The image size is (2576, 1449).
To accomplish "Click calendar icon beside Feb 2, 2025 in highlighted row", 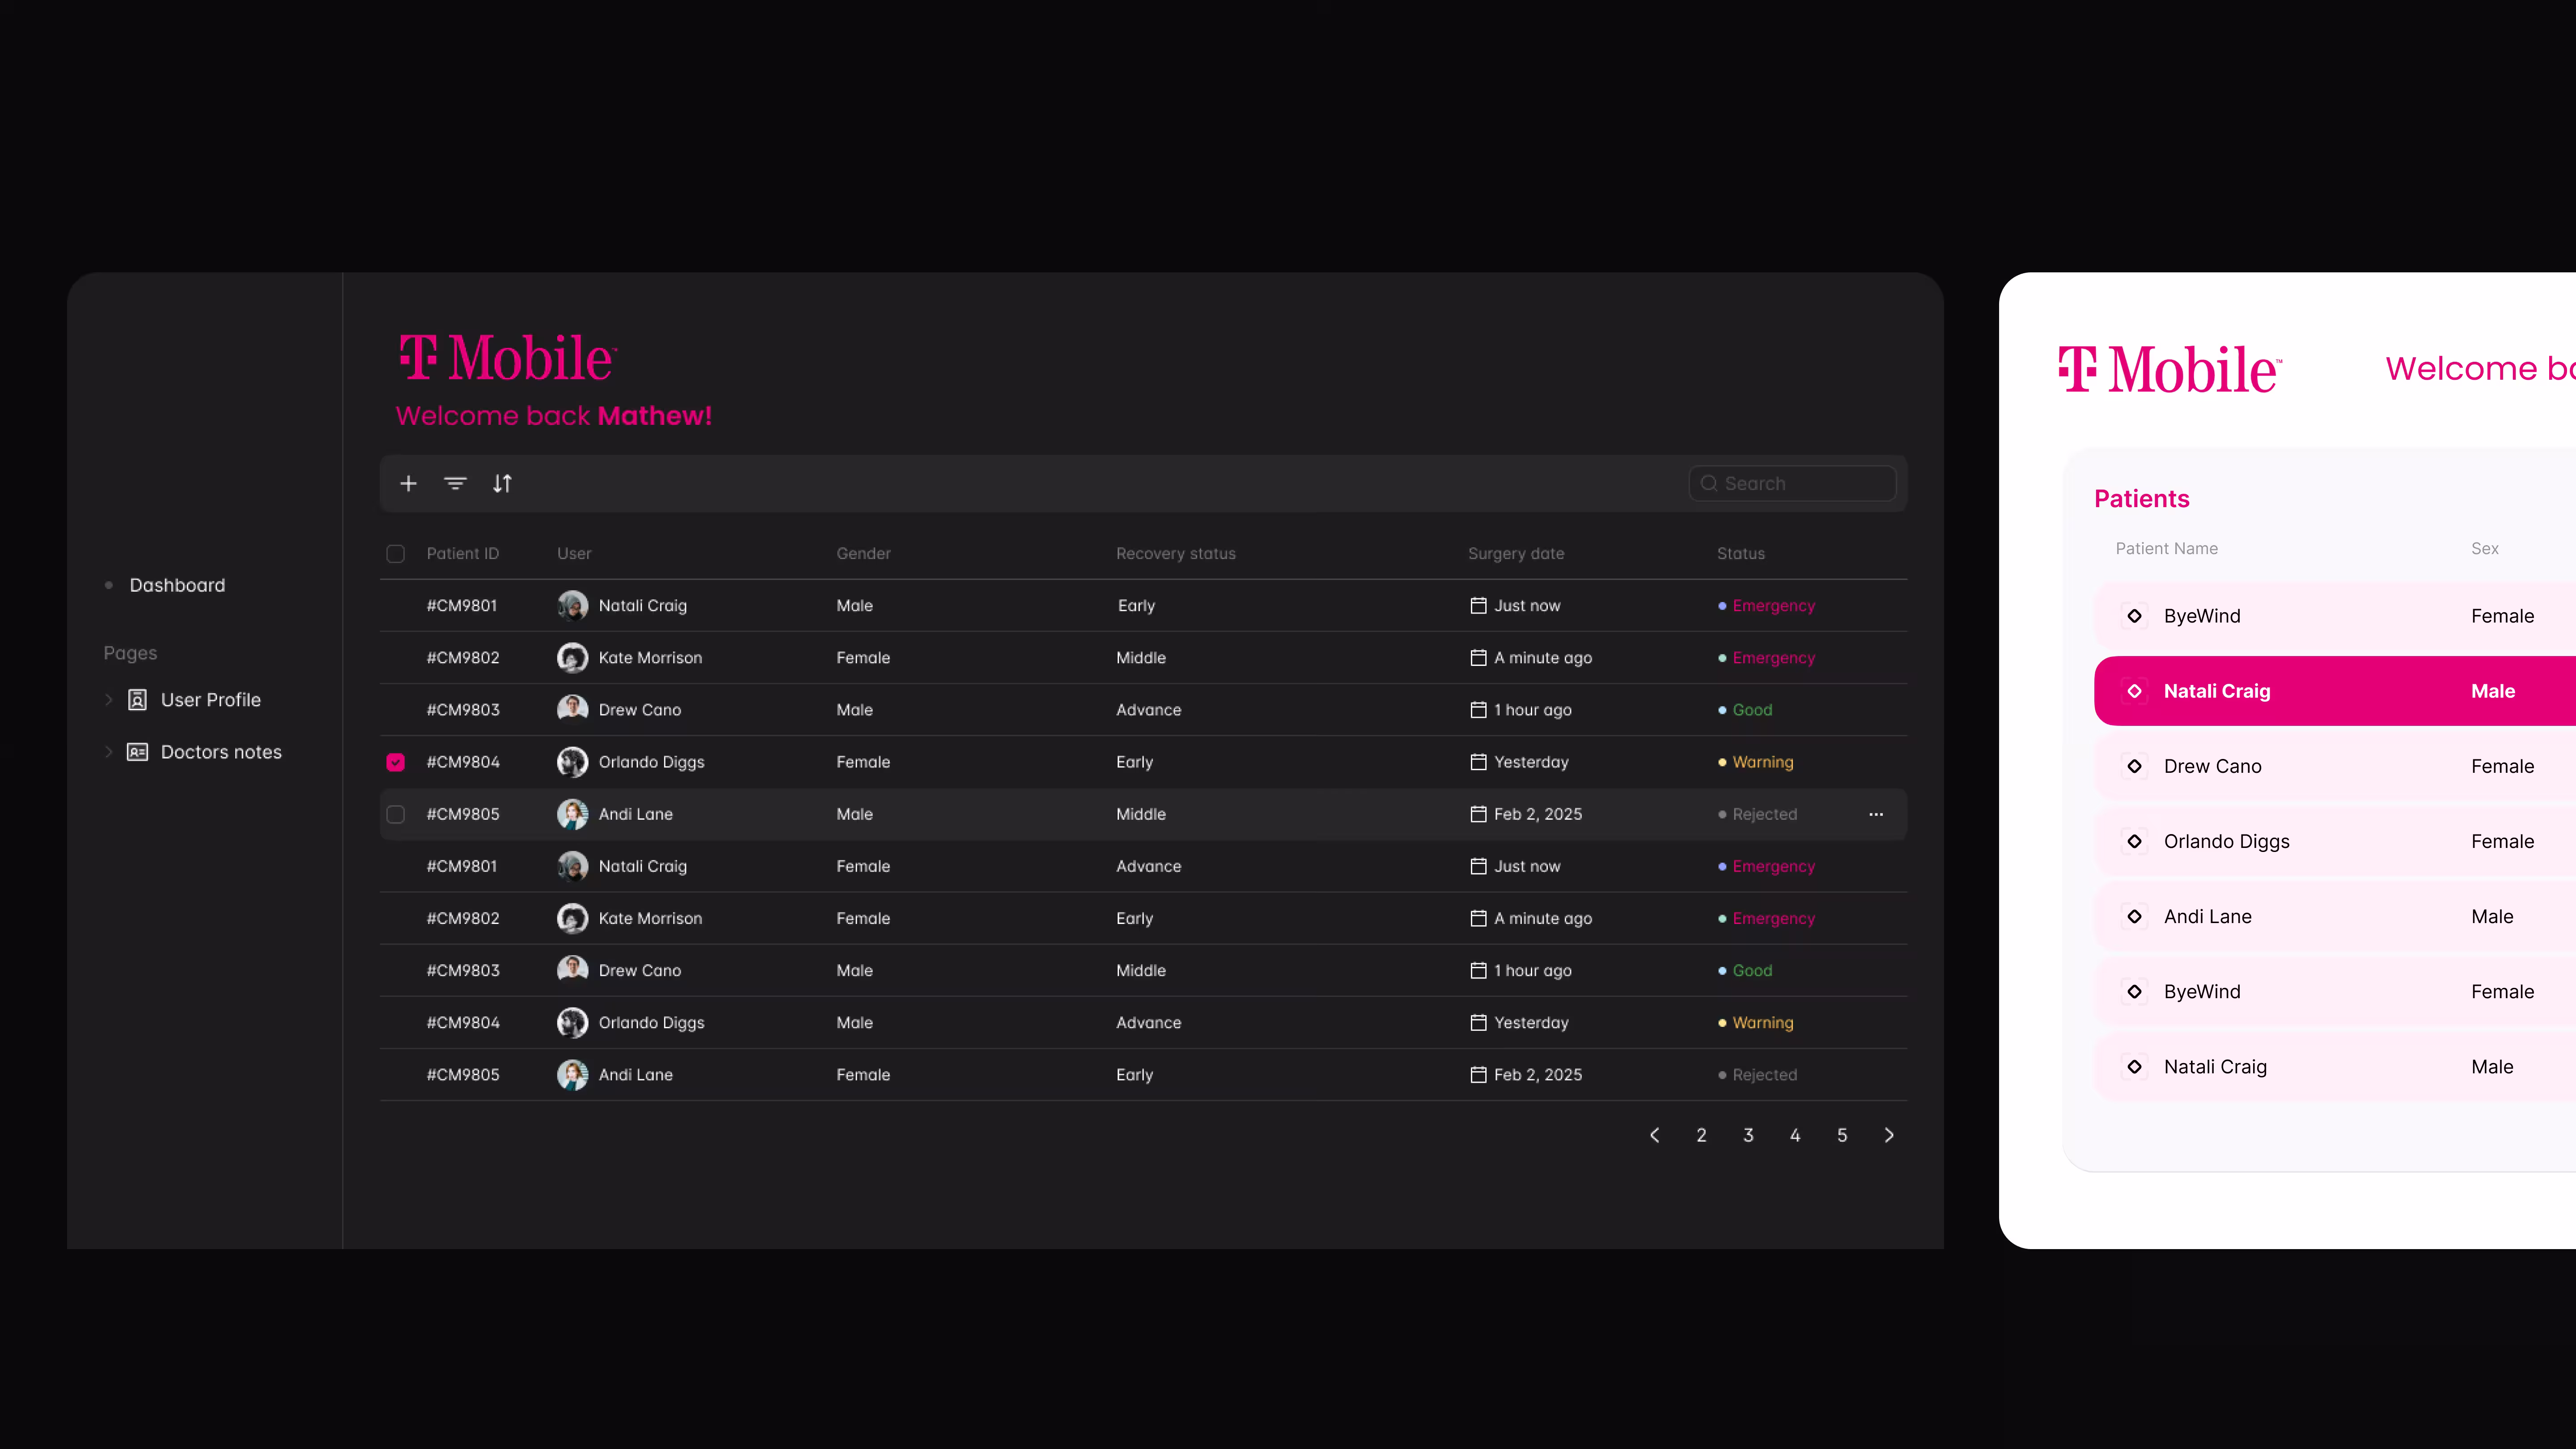I will tap(1478, 814).
